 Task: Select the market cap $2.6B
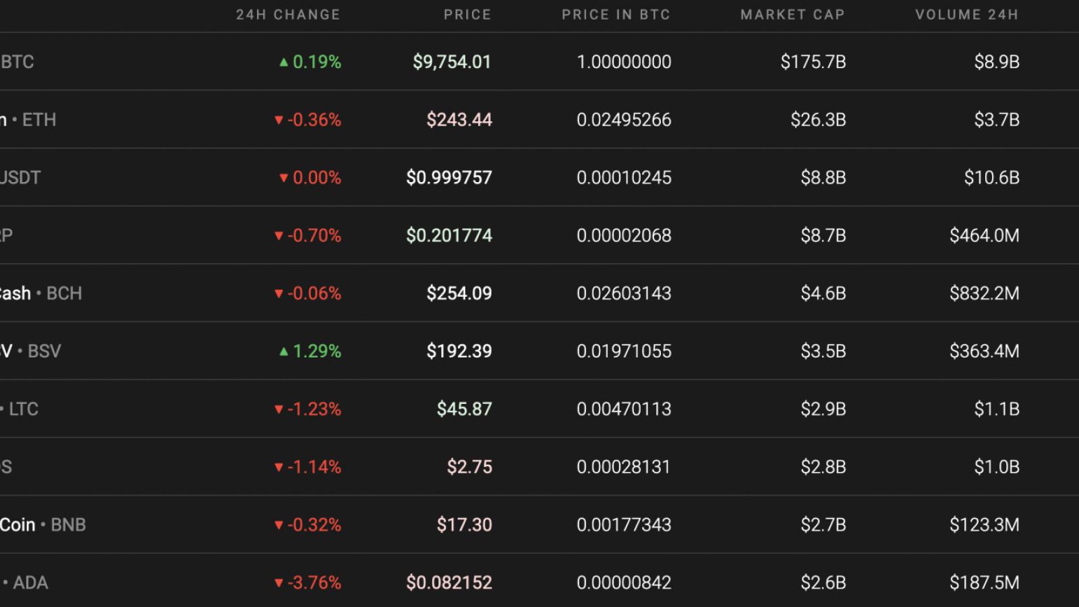coord(823,583)
